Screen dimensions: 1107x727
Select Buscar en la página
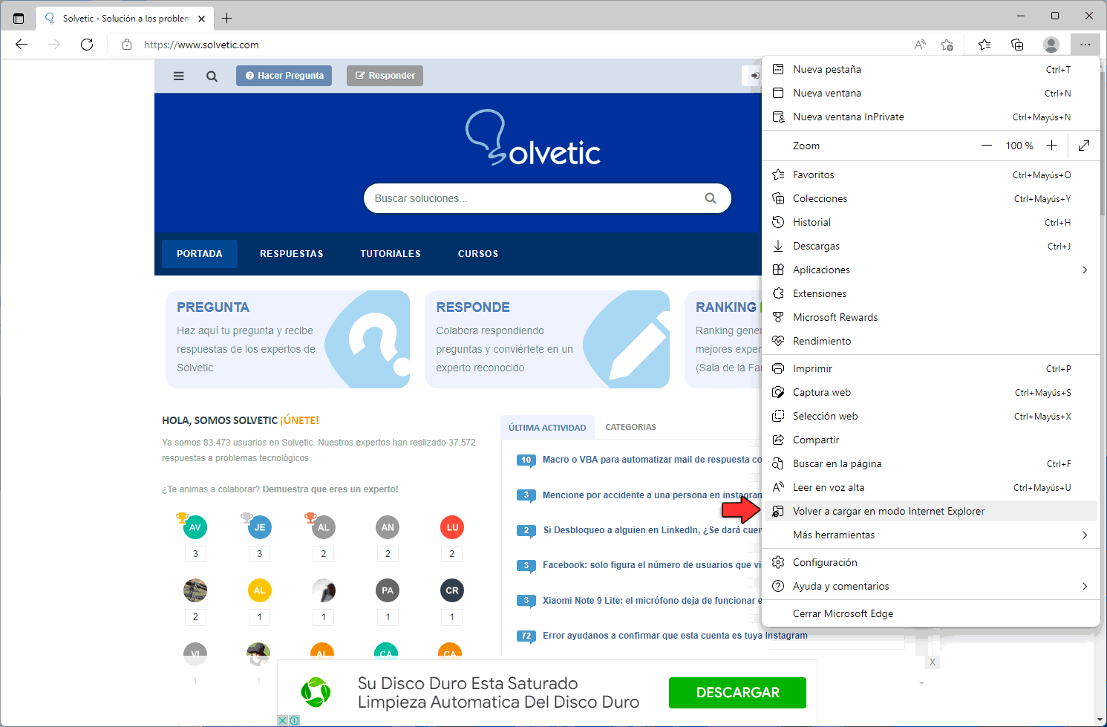930,463
